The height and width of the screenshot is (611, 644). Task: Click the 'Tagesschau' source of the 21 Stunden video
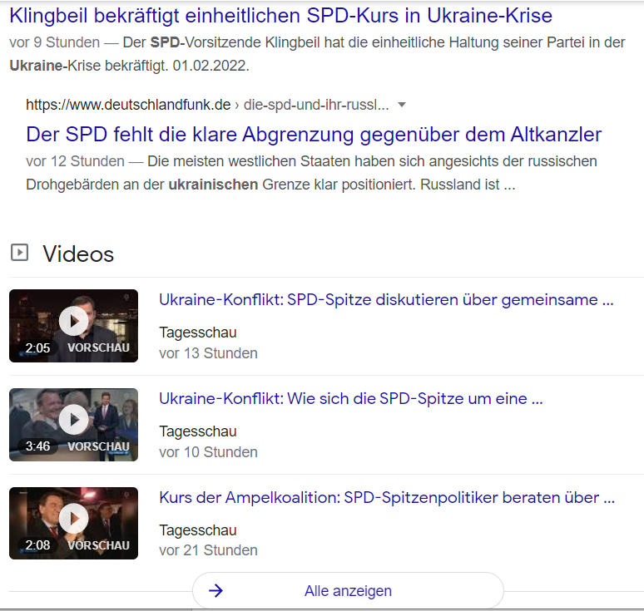pyautogui.click(x=198, y=530)
